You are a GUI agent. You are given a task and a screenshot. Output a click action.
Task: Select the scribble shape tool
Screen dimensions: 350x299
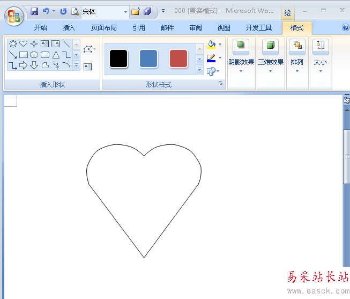(56, 65)
